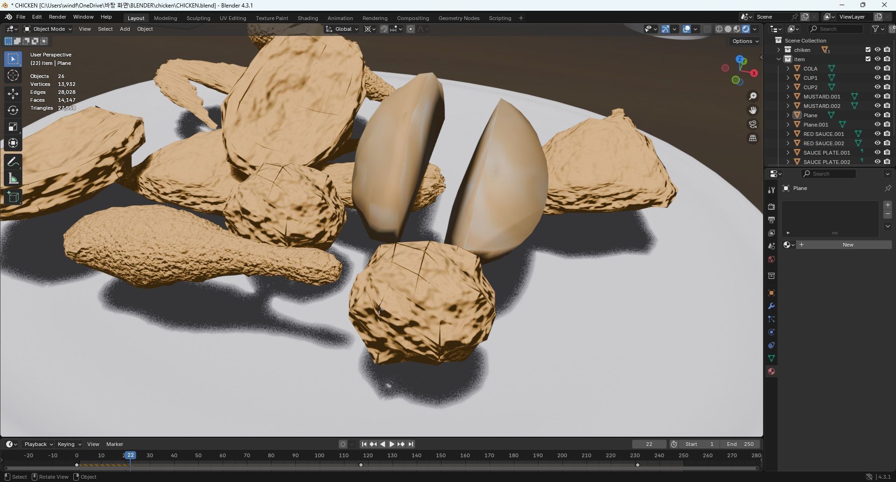896x482 pixels.
Task: Open the Tool properties tab
Action: [x=771, y=190]
